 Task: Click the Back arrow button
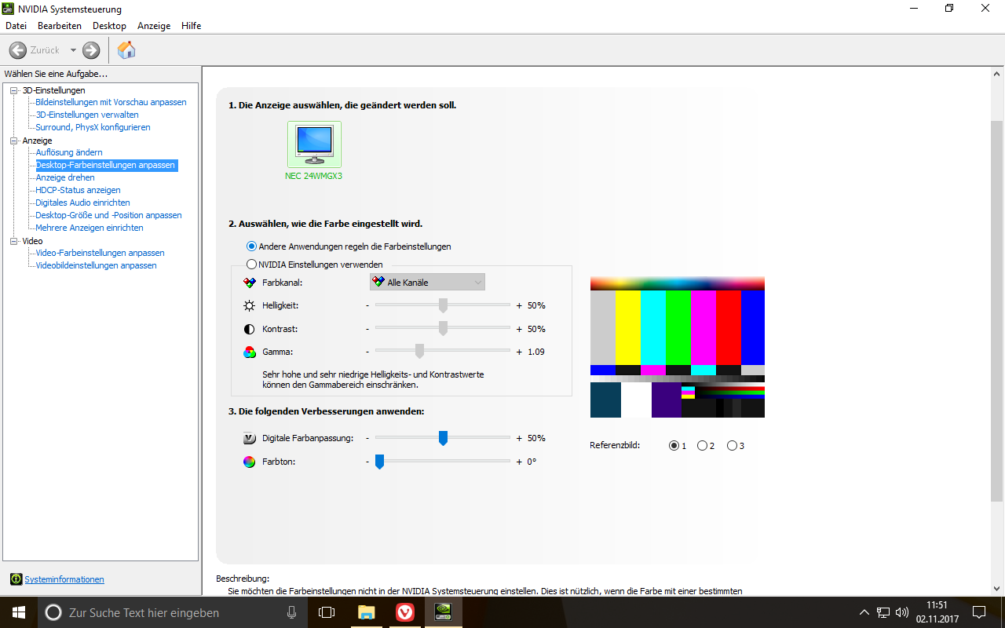pos(18,50)
